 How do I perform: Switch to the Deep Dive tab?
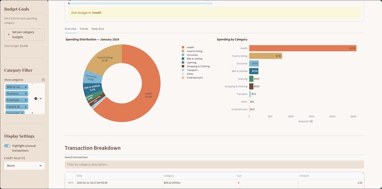coord(98,29)
